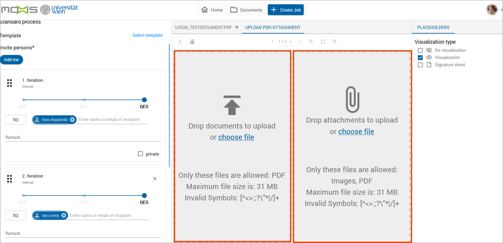Click the paperclip attachment upload icon
The height and width of the screenshot is (243, 503).
click(352, 99)
